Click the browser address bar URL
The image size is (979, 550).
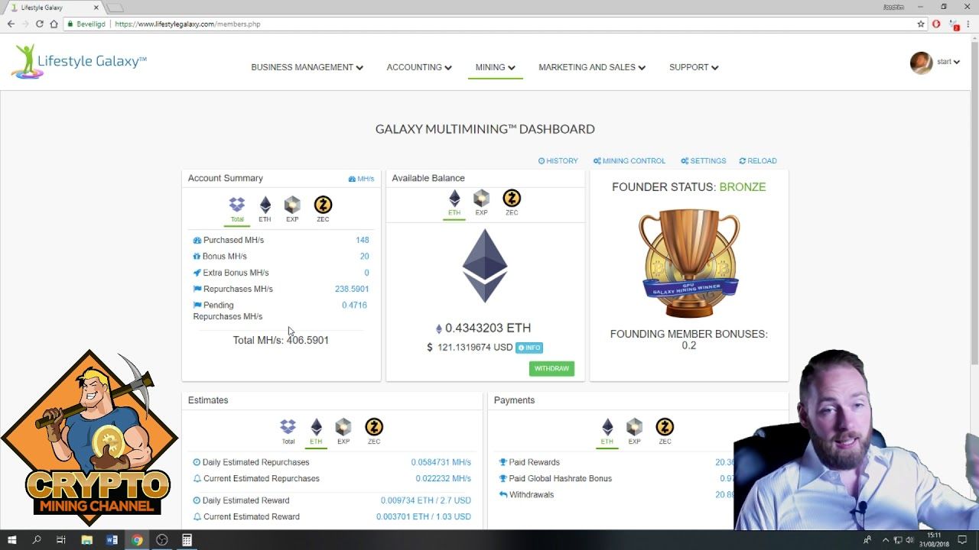[187, 24]
